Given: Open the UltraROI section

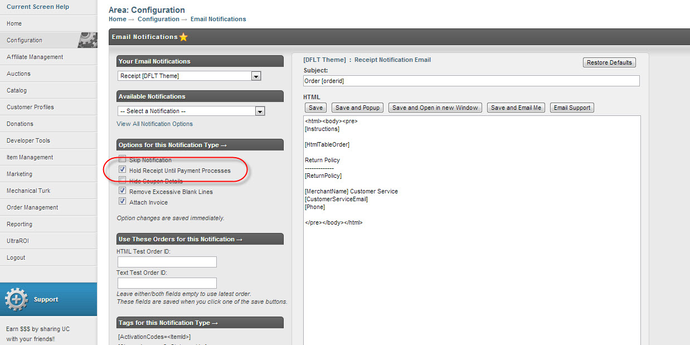Looking at the screenshot, I should click(48, 241).
